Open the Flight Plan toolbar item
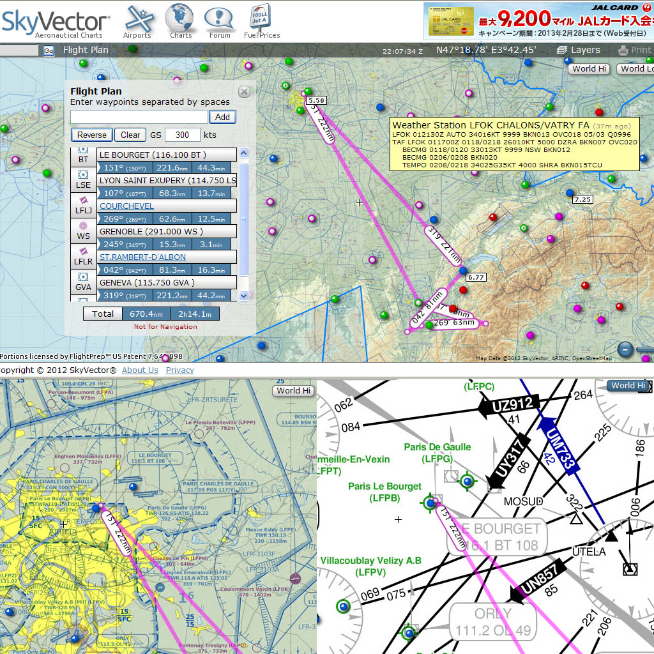The width and height of the screenshot is (654, 654). coord(86,50)
